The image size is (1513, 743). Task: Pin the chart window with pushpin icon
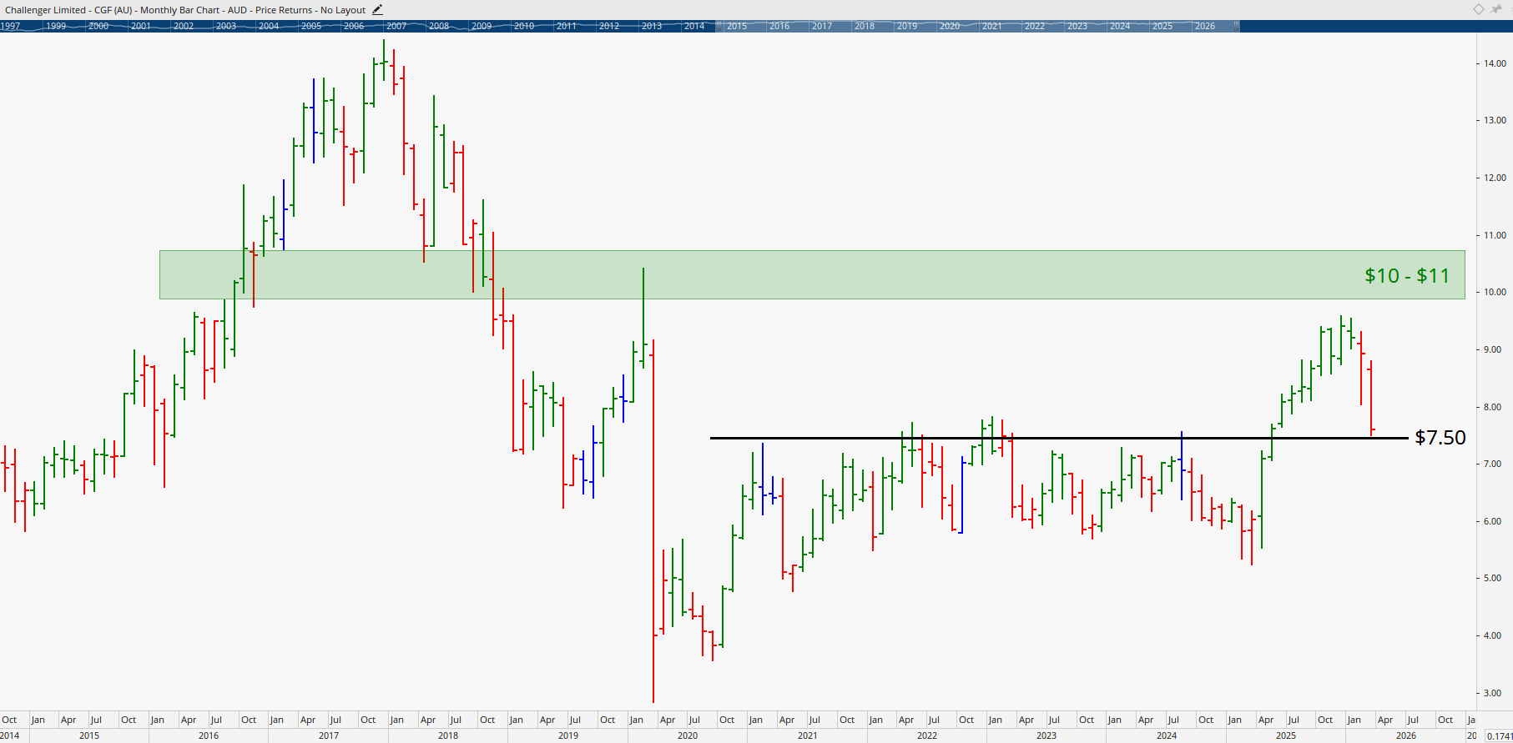(1495, 9)
